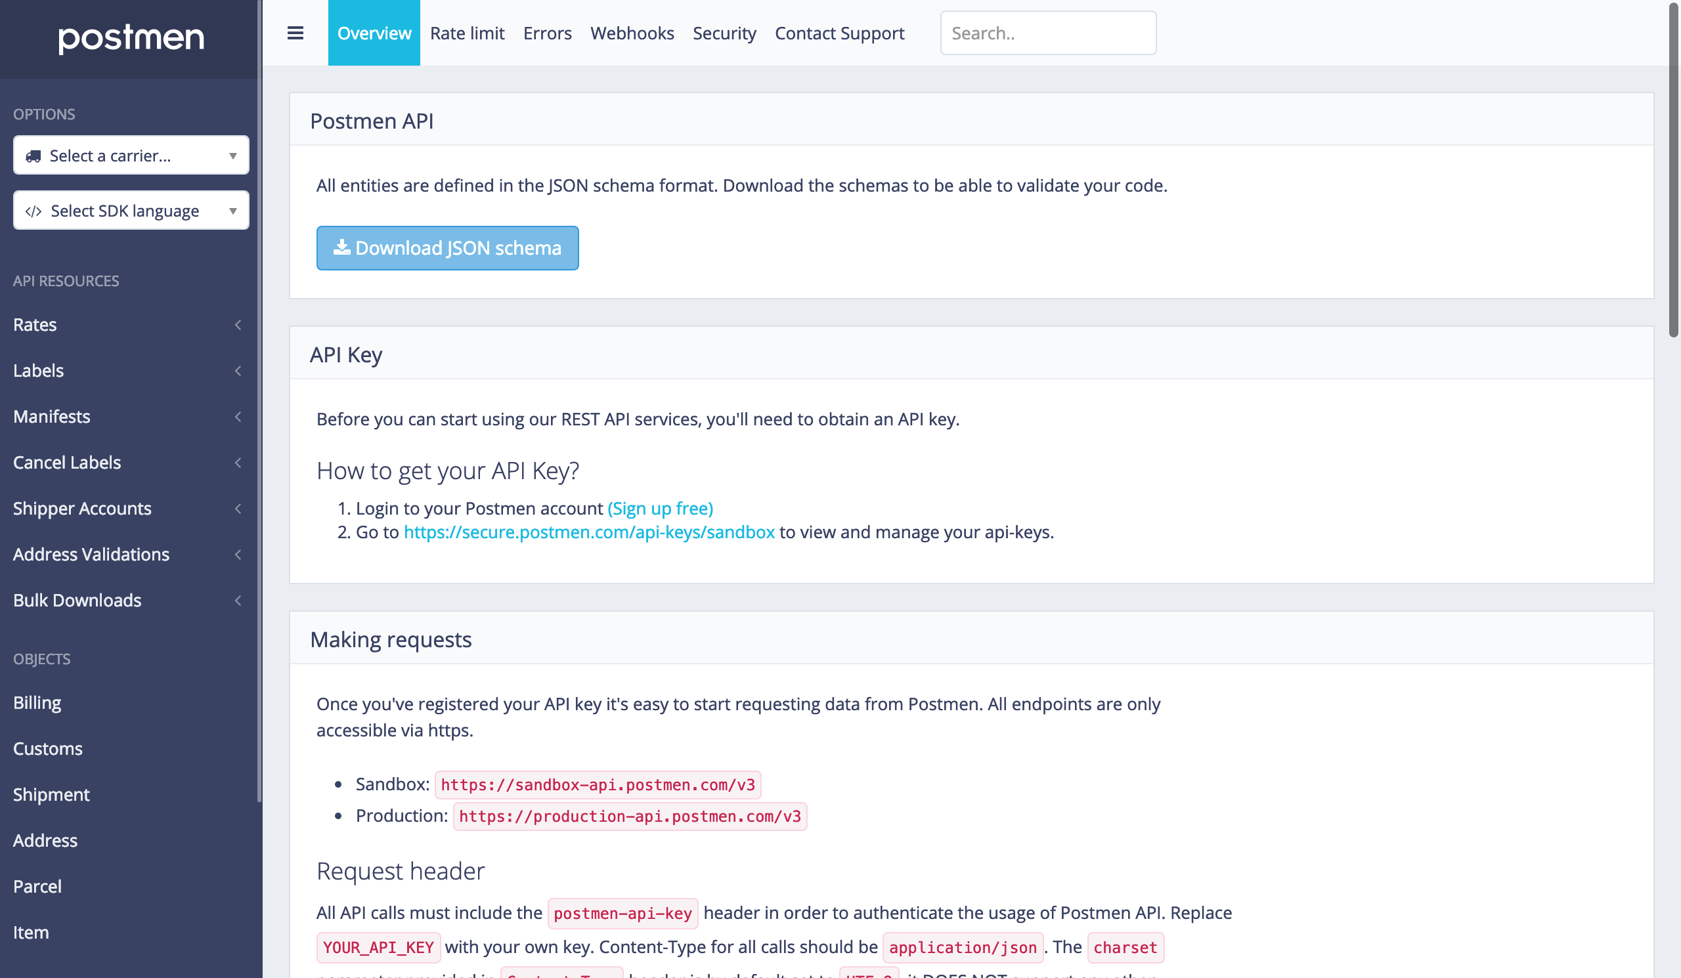Open the Labels resource in the sidebar

click(x=39, y=371)
